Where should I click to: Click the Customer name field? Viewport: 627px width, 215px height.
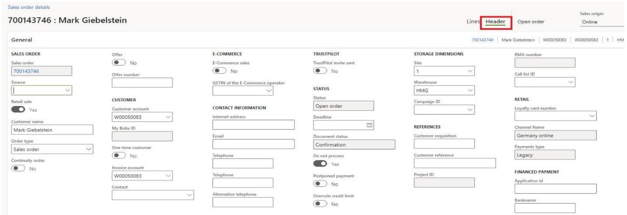52,130
